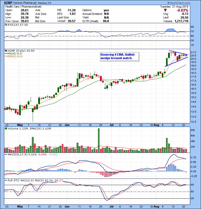Click the EPS value -1.83
The width and height of the screenshot is (201, 209).
[x=72, y=14]
